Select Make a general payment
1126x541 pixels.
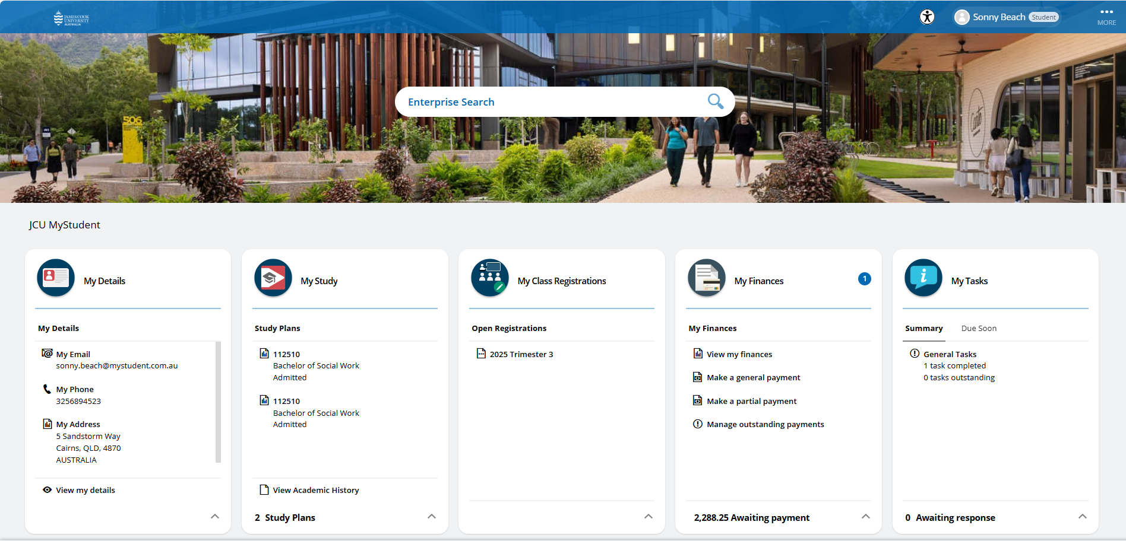click(x=754, y=378)
